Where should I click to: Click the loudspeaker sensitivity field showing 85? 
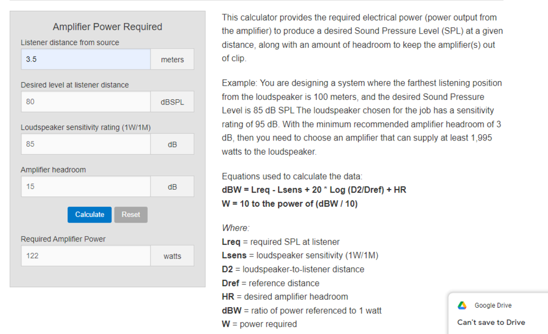tap(86, 144)
